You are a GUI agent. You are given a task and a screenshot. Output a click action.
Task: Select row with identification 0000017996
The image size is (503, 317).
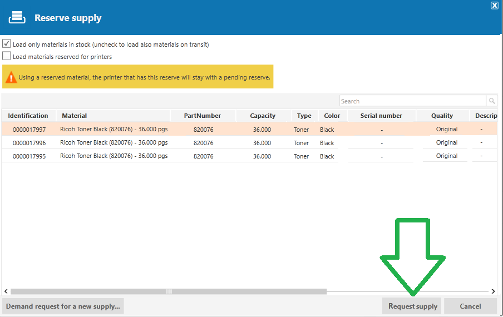[250, 142]
